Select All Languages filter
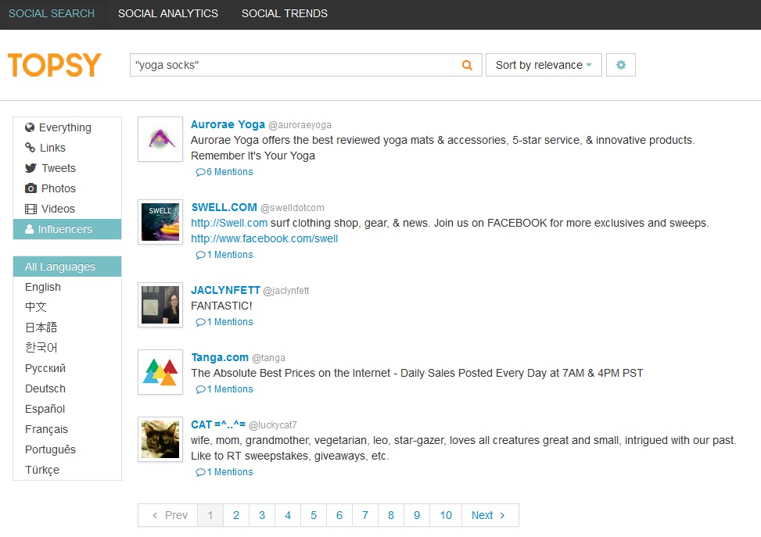The image size is (761, 537). (x=67, y=267)
